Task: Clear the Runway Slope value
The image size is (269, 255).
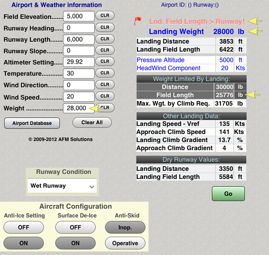Action: point(105,50)
